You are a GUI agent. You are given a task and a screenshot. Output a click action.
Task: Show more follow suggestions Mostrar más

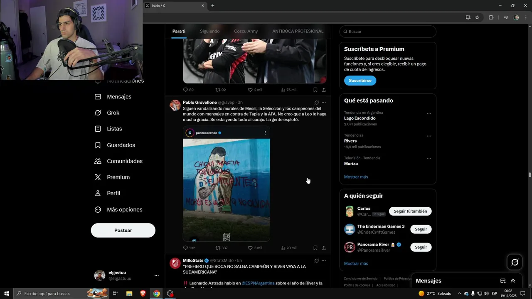pos(356,264)
